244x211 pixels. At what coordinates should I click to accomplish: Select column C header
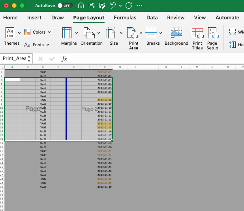click(x=43, y=67)
